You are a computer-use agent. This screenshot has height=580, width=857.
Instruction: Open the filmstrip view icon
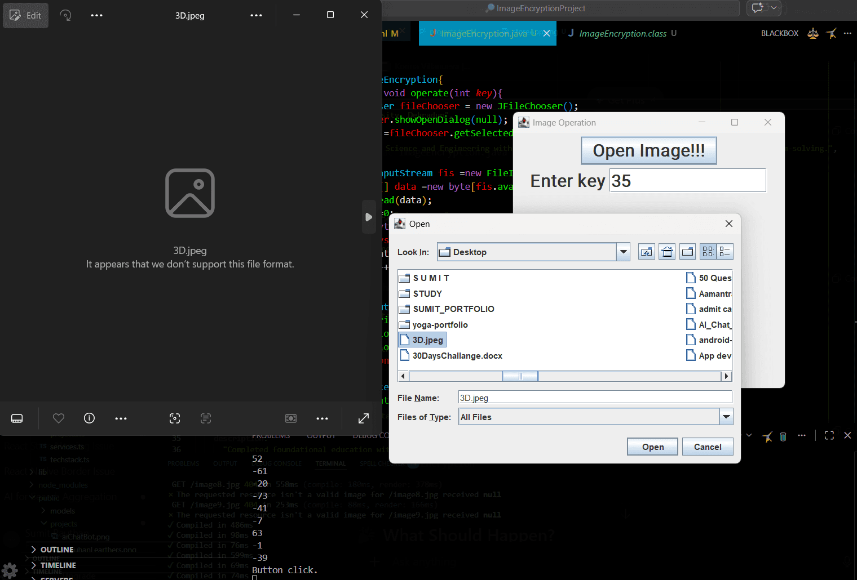(x=17, y=418)
